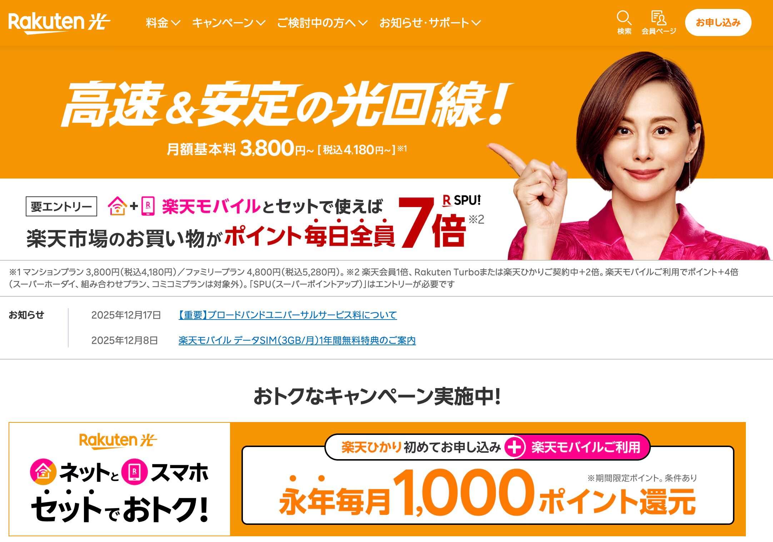Image resolution: width=773 pixels, height=542 pixels.
Task: Click the pink Rakuten Mobile phone icon
Action: pos(148,206)
